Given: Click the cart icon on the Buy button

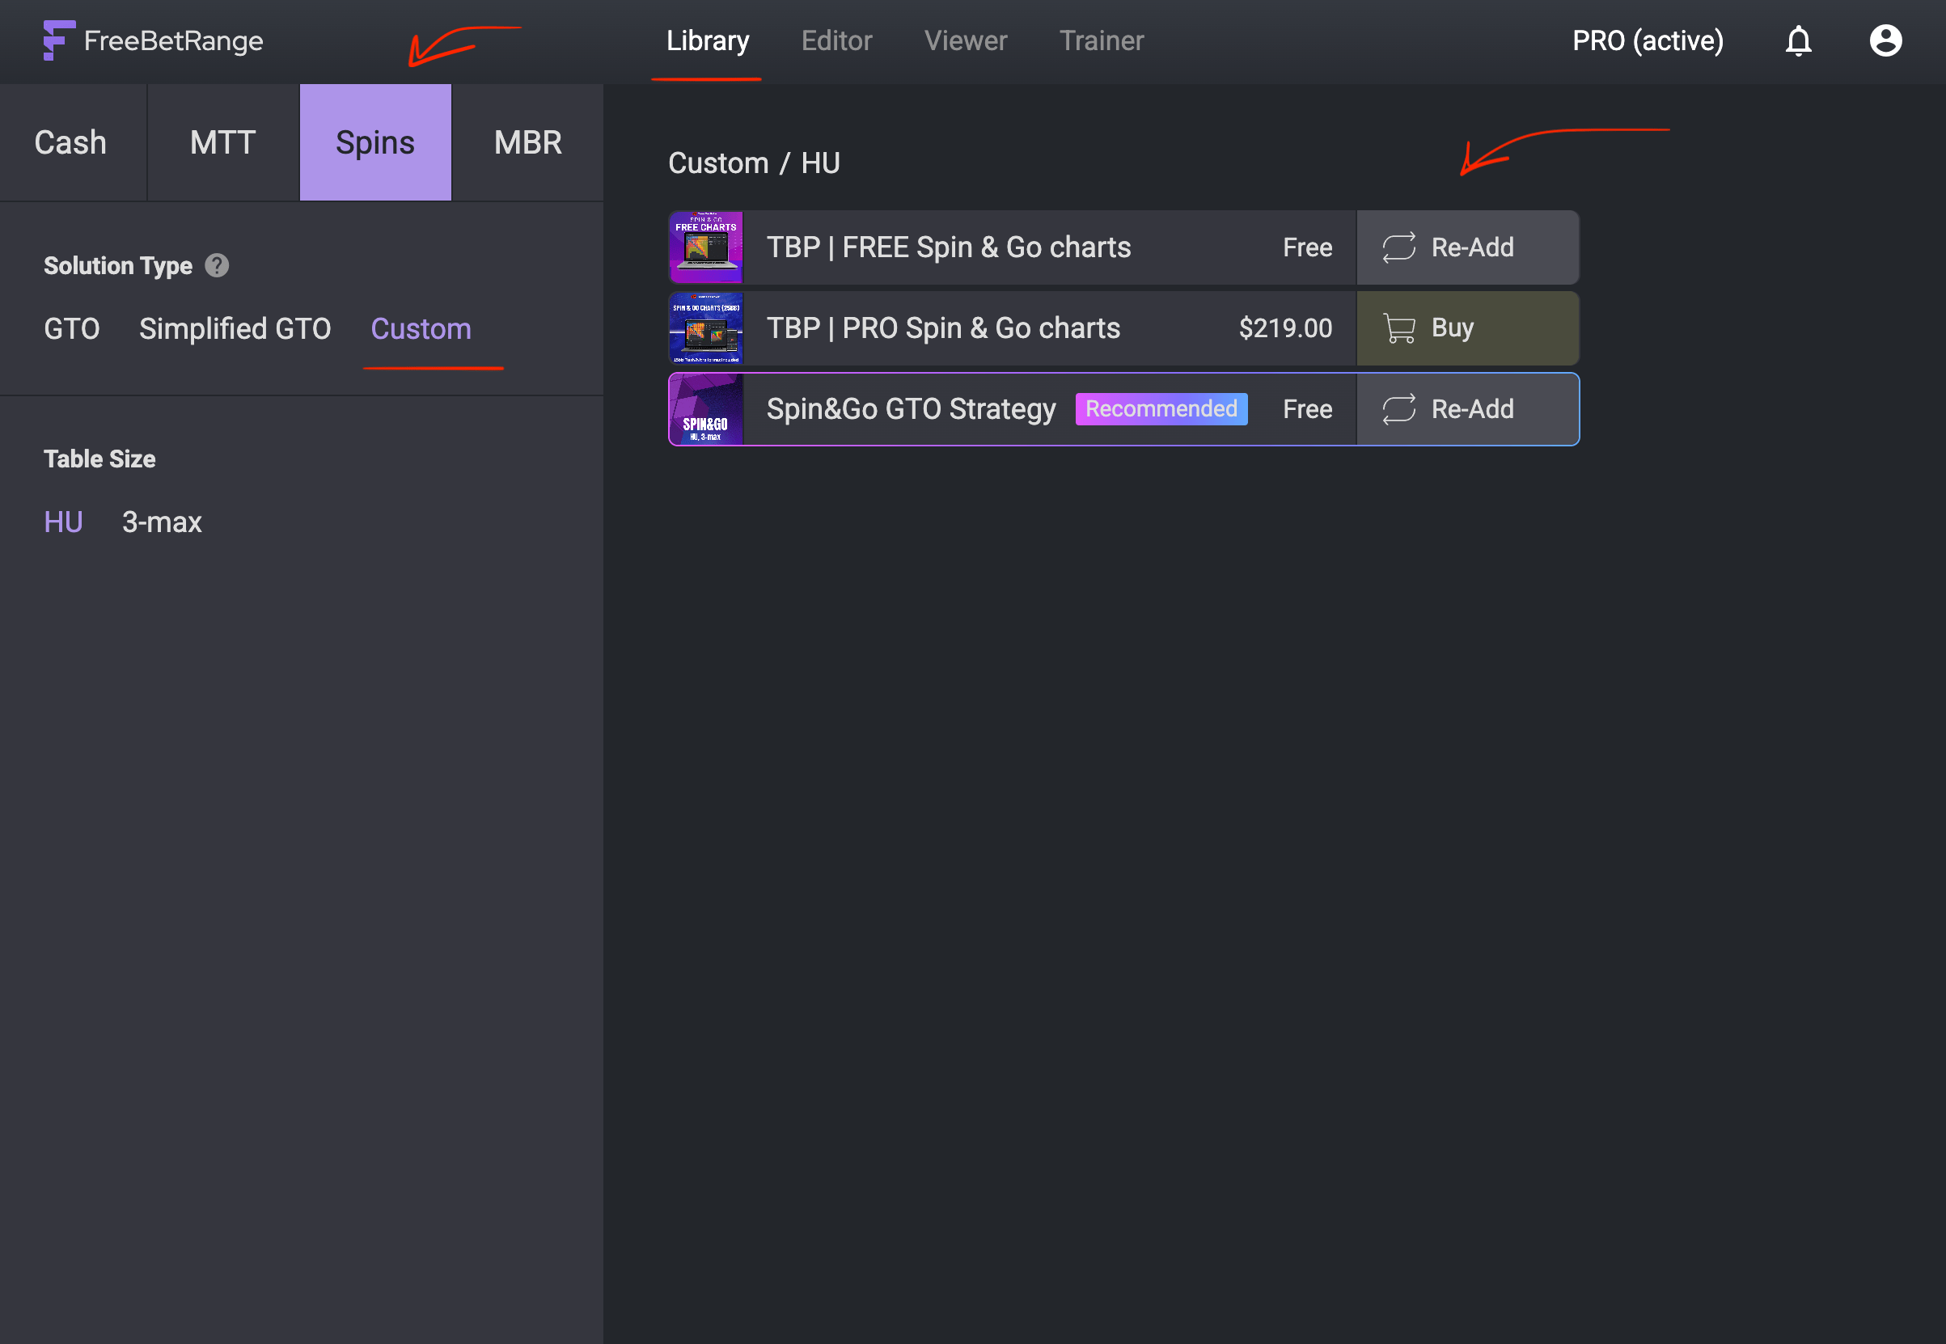Looking at the screenshot, I should tap(1399, 328).
